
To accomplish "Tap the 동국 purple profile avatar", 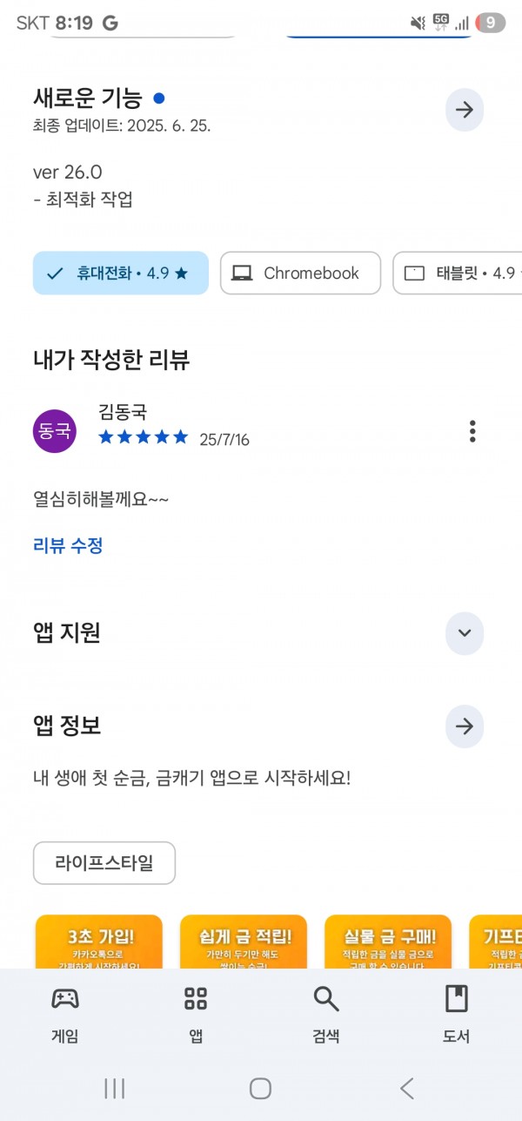I will click(x=55, y=431).
